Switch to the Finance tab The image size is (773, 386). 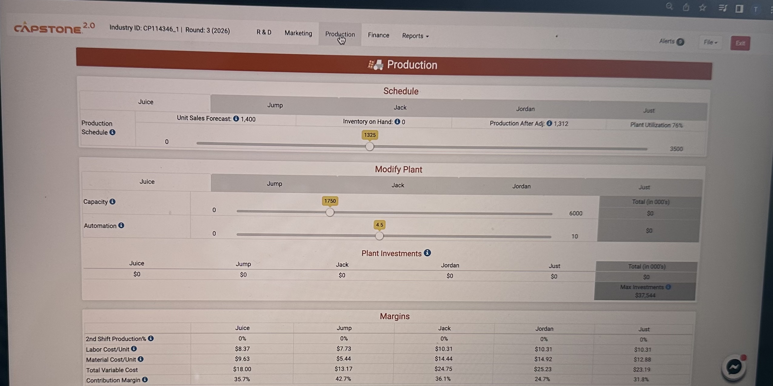pyautogui.click(x=378, y=35)
